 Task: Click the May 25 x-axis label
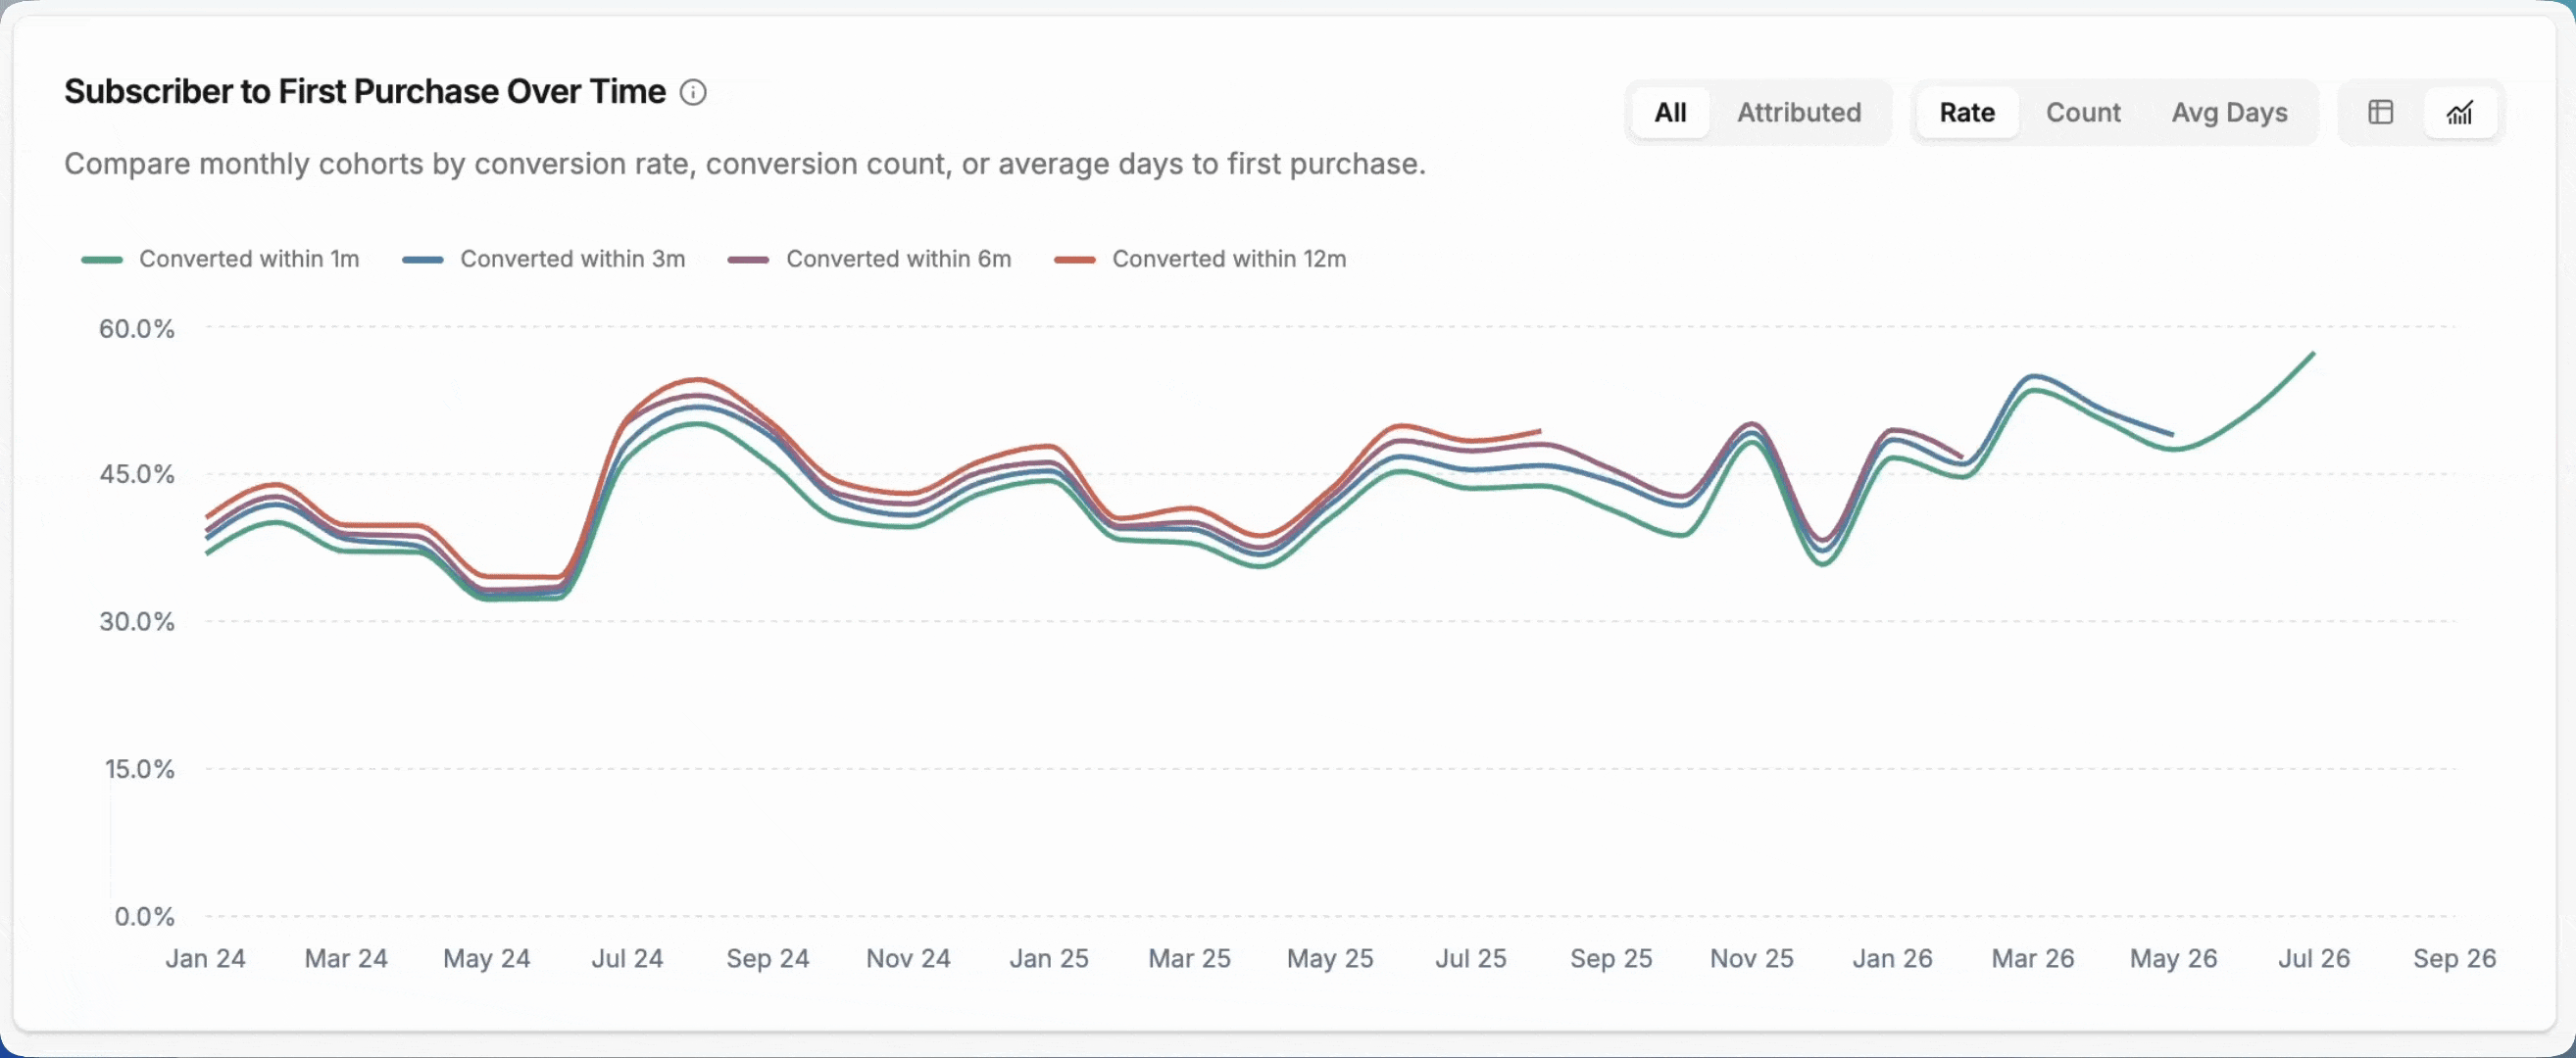(1330, 959)
